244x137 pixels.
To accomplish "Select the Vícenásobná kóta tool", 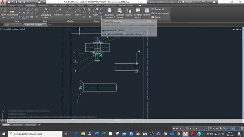I will (12, 13).
